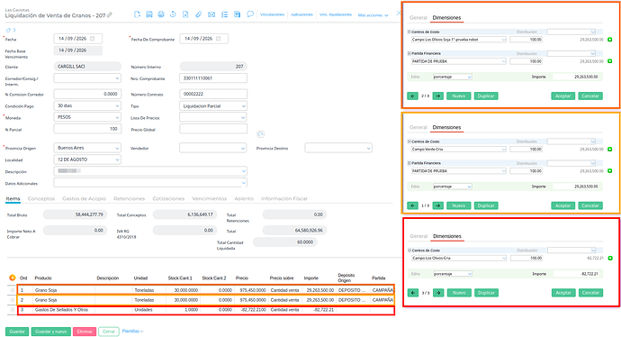Open the Vendedor dropdown
Screen dimensions: 621x337
click(213, 148)
